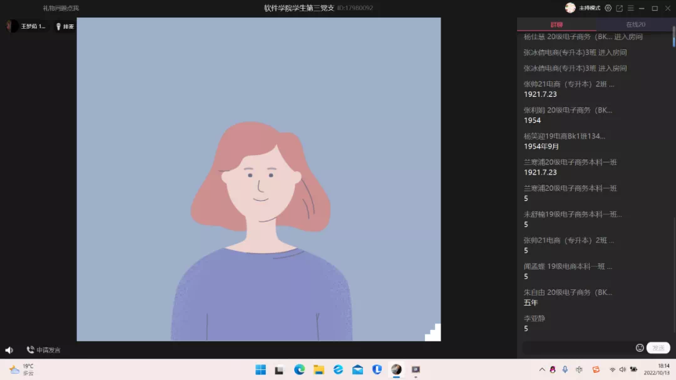Switch to the 在线20 online users tab
This screenshot has width=676, height=380.
(x=635, y=24)
